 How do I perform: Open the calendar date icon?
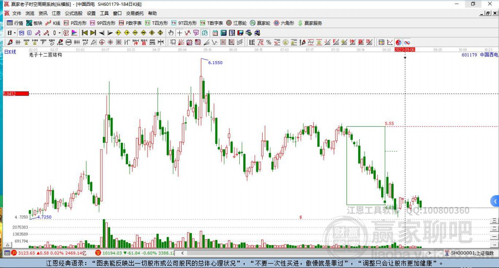[215, 33]
